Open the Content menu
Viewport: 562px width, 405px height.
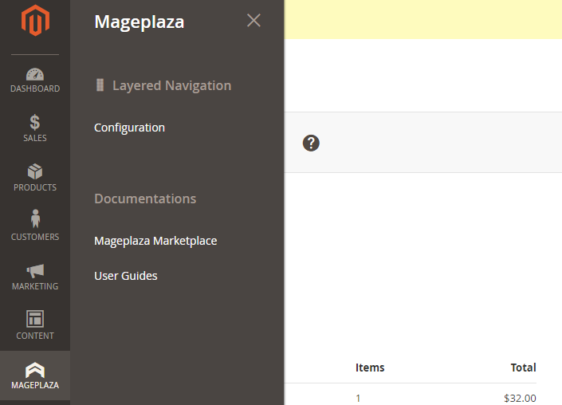[x=35, y=326]
